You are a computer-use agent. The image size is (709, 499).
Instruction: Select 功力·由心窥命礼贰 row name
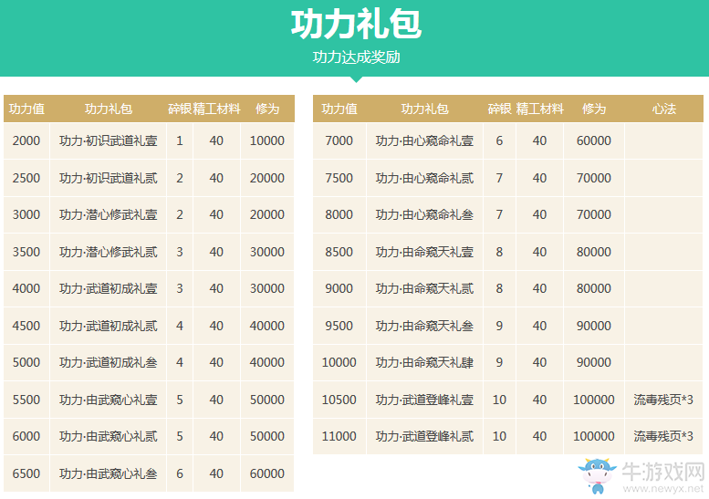point(424,178)
